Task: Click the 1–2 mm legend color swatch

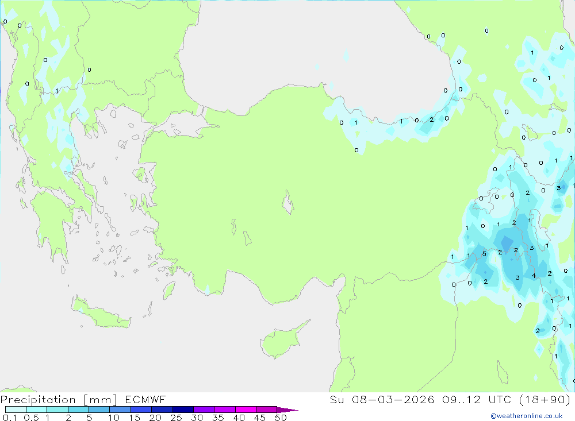Action: (57, 410)
